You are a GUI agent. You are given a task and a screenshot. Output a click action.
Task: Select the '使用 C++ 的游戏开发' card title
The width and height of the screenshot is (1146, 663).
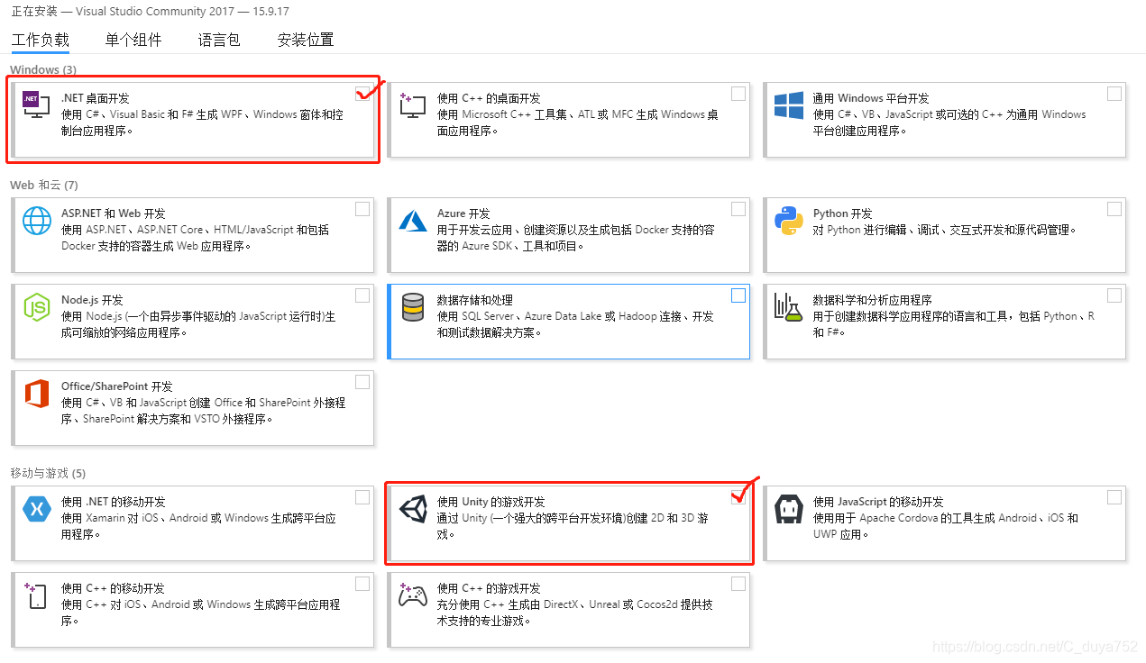click(x=489, y=588)
